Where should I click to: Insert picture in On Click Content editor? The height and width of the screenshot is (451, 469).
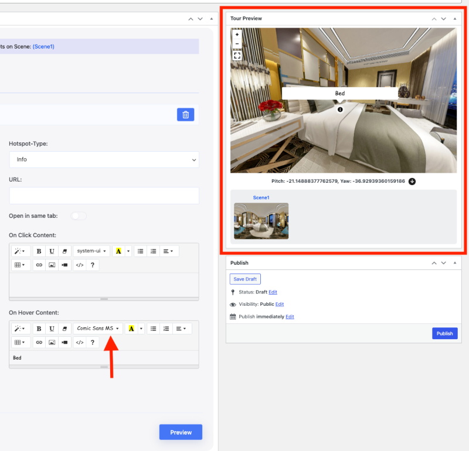(52, 265)
